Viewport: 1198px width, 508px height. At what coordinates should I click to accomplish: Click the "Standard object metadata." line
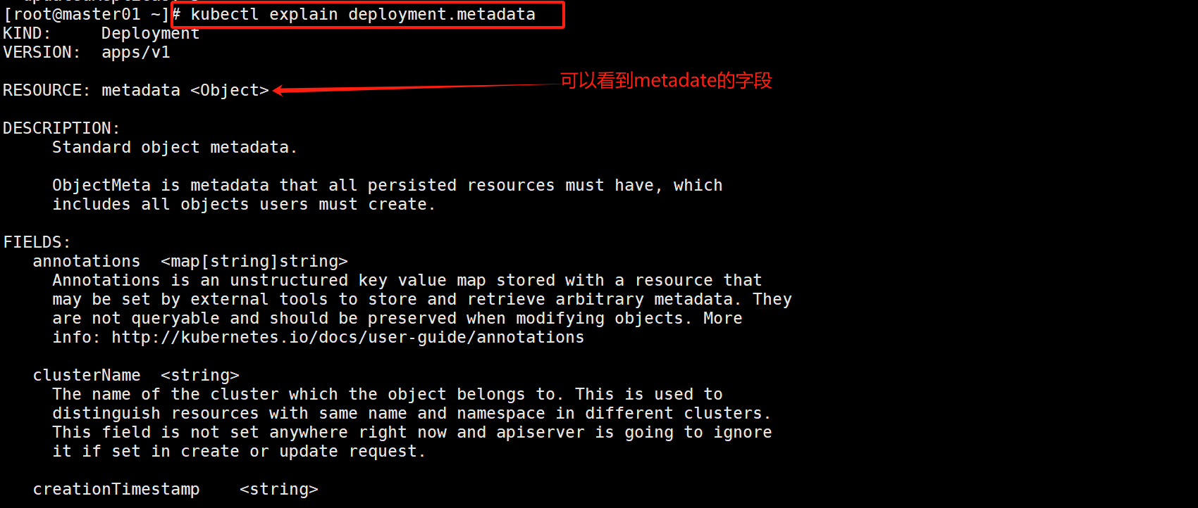pyautogui.click(x=175, y=148)
